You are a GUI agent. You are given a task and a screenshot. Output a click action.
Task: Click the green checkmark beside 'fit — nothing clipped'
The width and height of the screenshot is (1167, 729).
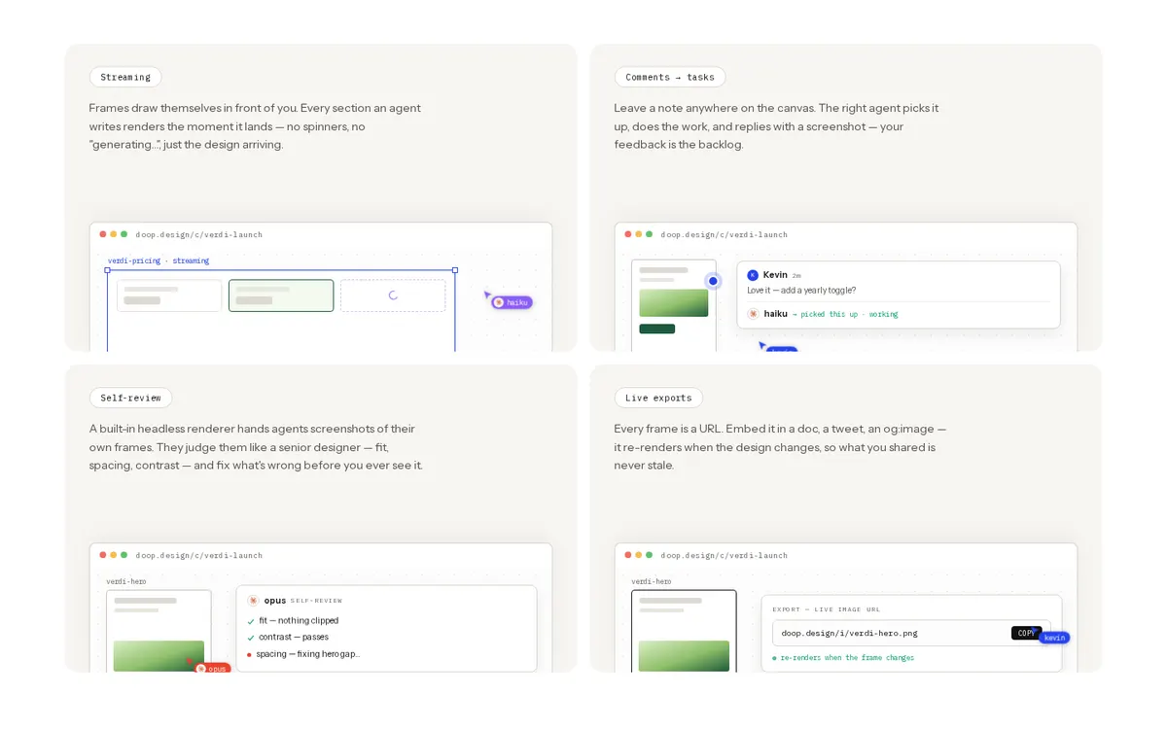tap(251, 621)
